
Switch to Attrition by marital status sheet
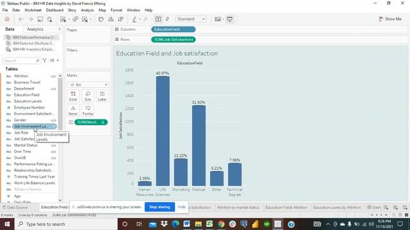tap(238, 207)
